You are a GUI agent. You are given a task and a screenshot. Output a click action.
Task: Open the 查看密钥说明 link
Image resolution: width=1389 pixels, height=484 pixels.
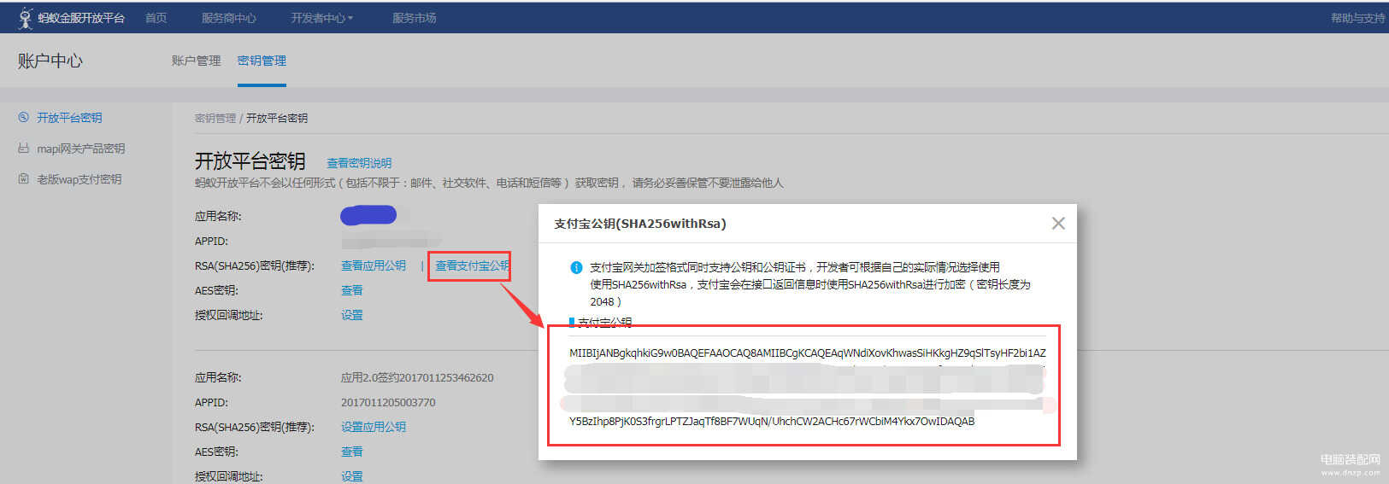(359, 163)
